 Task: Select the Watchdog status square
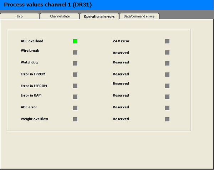point(75,63)
